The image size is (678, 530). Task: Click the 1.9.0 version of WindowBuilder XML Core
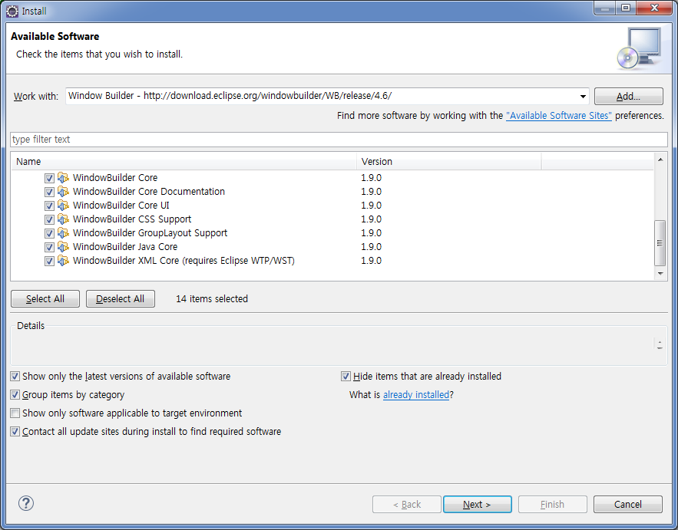tap(372, 261)
